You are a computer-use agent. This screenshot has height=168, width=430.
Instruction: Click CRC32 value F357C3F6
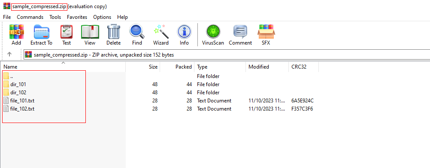click(x=302, y=109)
